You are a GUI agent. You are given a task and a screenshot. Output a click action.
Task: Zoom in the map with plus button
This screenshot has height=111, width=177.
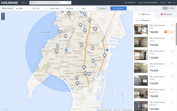click(3, 15)
